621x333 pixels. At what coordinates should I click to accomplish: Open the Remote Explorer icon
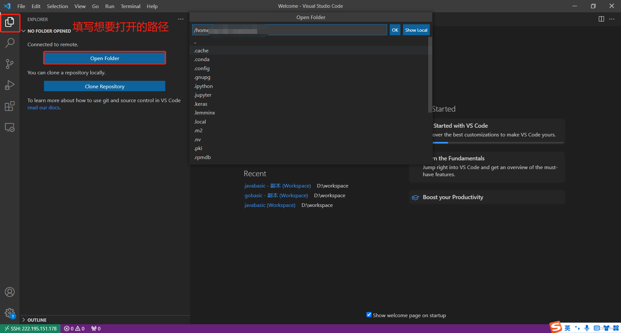pos(10,127)
